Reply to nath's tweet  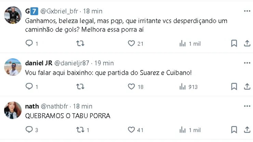pyautogui.click(x=29, y=130)
